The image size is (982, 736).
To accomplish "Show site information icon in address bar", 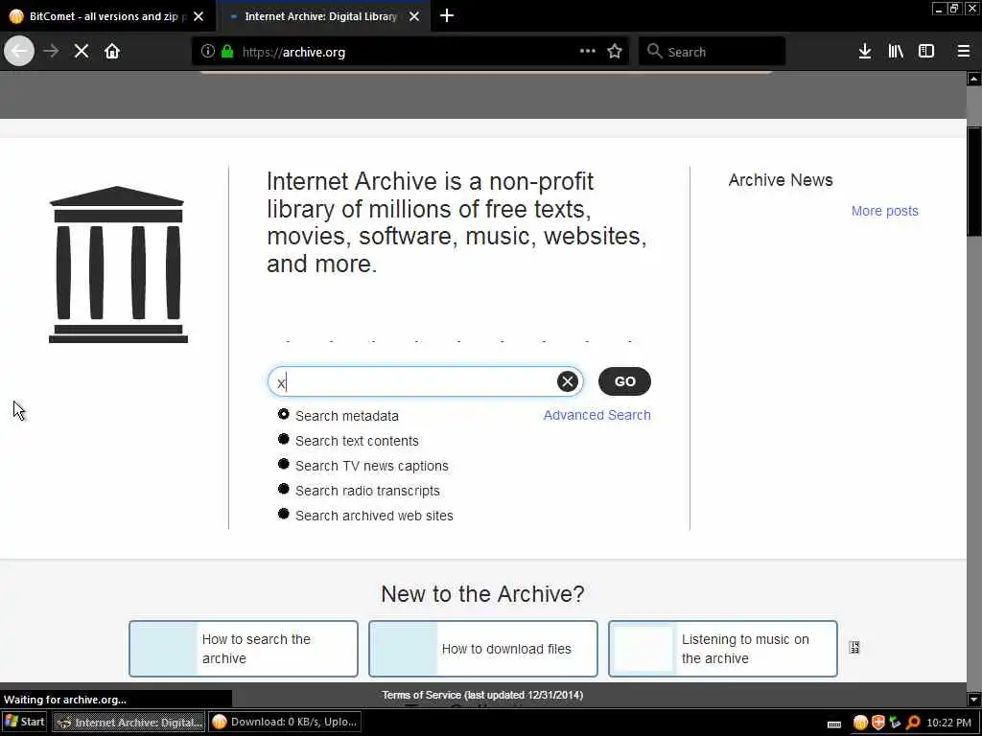I will coord(208,52).
